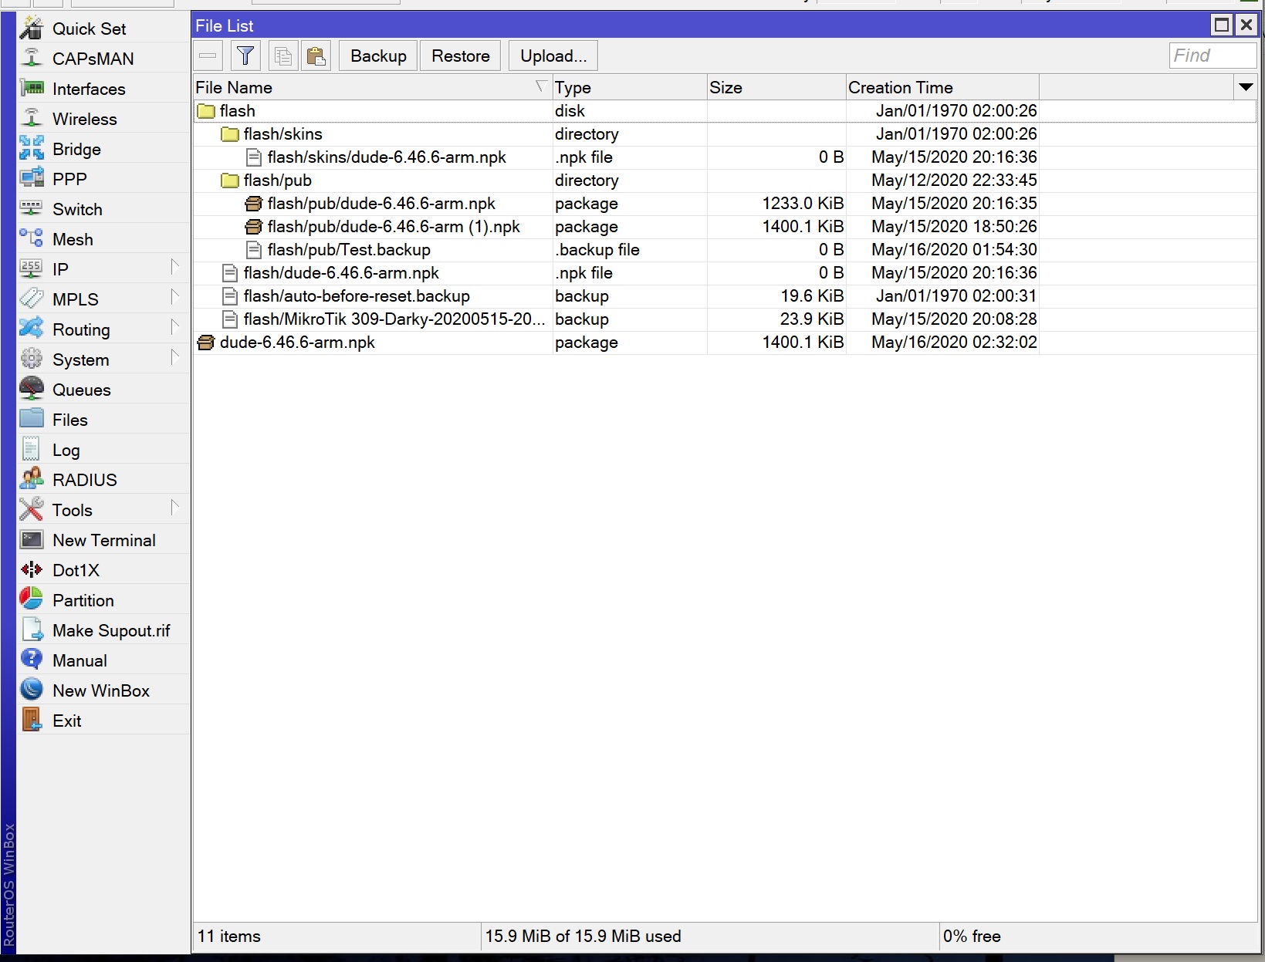The width and height of the screenshot is (1265, 962).
Task: Sort by the File Name column header
Action: (x=373, y=87)
